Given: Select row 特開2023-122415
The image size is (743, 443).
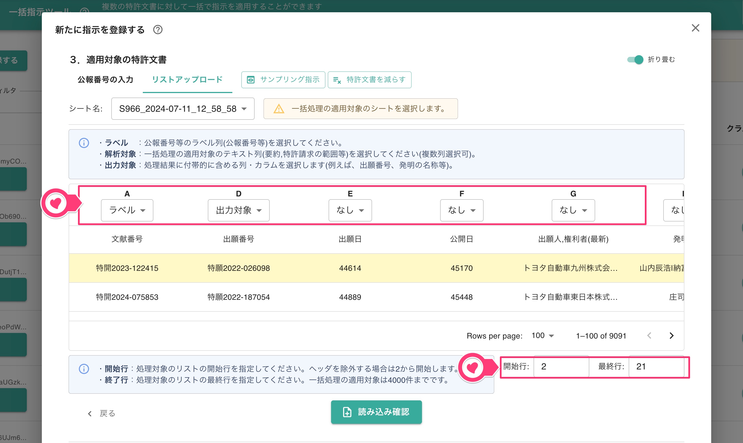Looking at the screenshot, I should pos(377,268).
